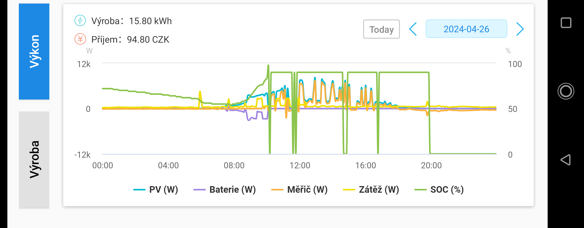Switch to the Výroba tab
Viewport: 584px width, 228px height.
point(34,159)
